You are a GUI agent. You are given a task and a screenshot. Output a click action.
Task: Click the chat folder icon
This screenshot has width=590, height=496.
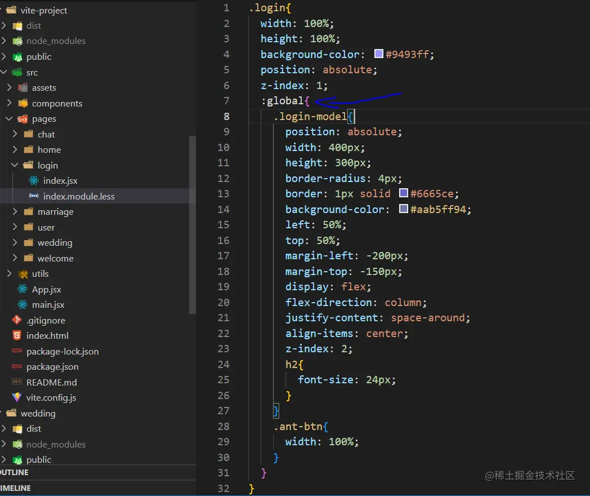(29, 134)
